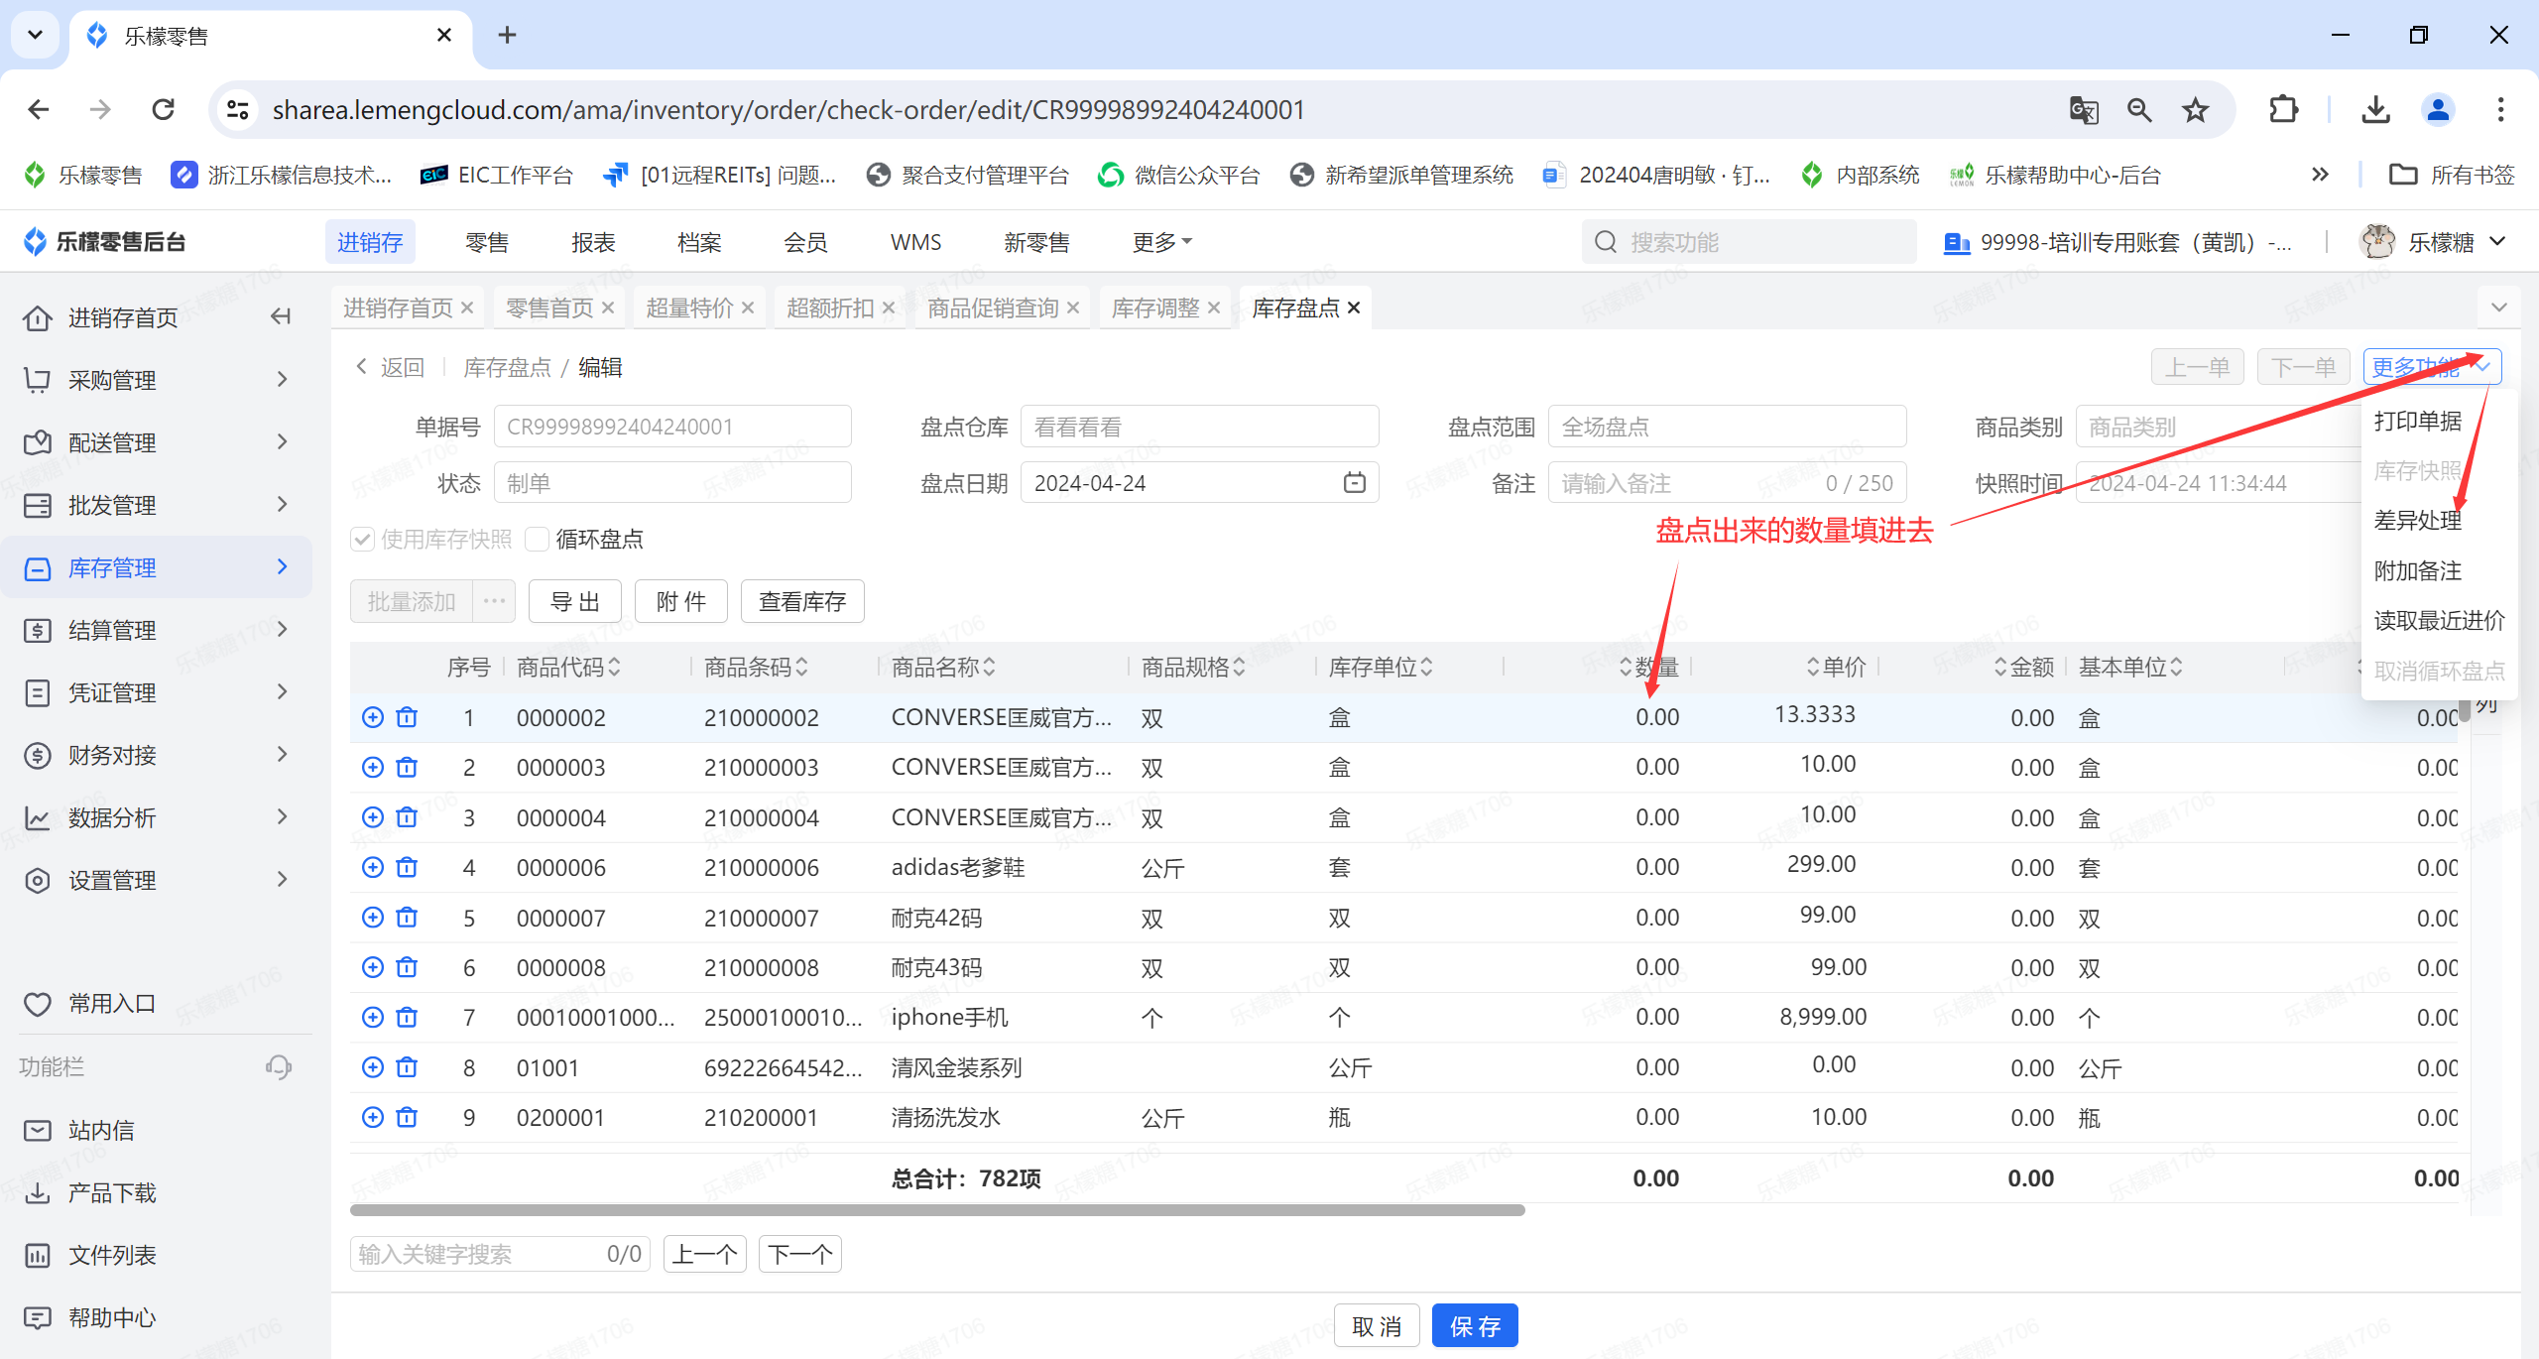Close the 超量特价 tab
Image resolution: width=2539 pixels, height=1359 pixels.
click(x=748, y=309)
